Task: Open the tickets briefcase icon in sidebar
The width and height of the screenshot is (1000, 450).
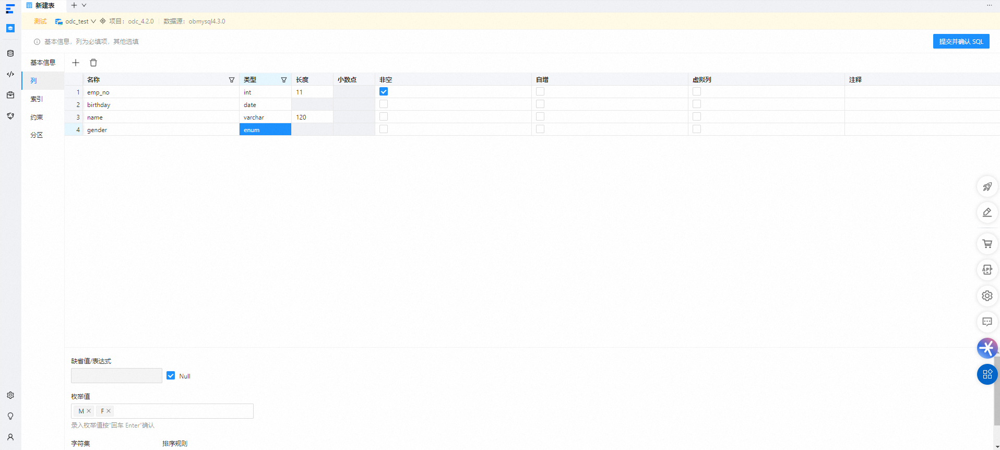Action: (10, 95)
